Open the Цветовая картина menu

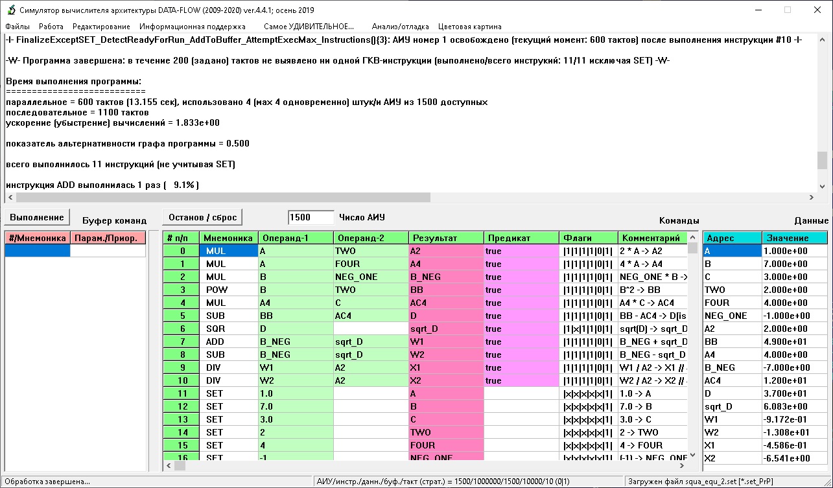[x=469, y=27]
